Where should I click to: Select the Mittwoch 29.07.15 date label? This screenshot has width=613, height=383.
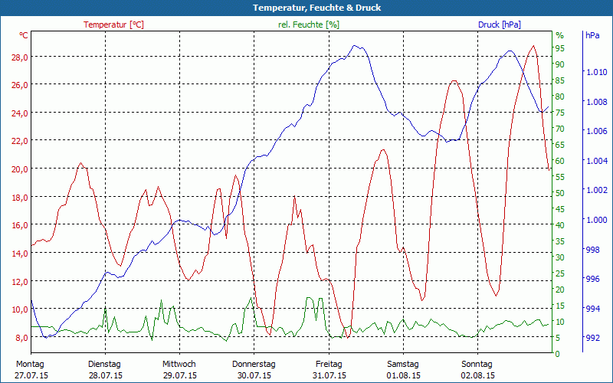(179, 369)
